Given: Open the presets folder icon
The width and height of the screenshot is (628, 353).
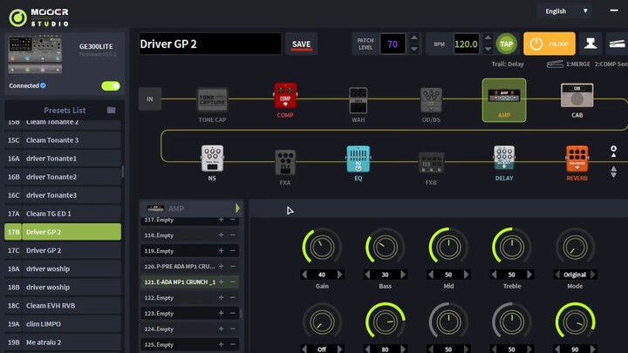Looking at the screenshot, I should click(112, 110).
